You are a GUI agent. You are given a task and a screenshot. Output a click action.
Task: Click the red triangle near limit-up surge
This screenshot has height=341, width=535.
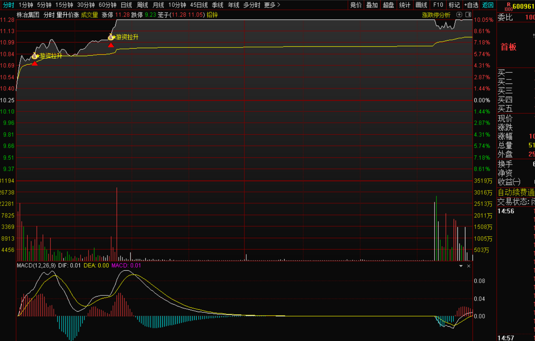pyautogui.click(x=111, y=45)
